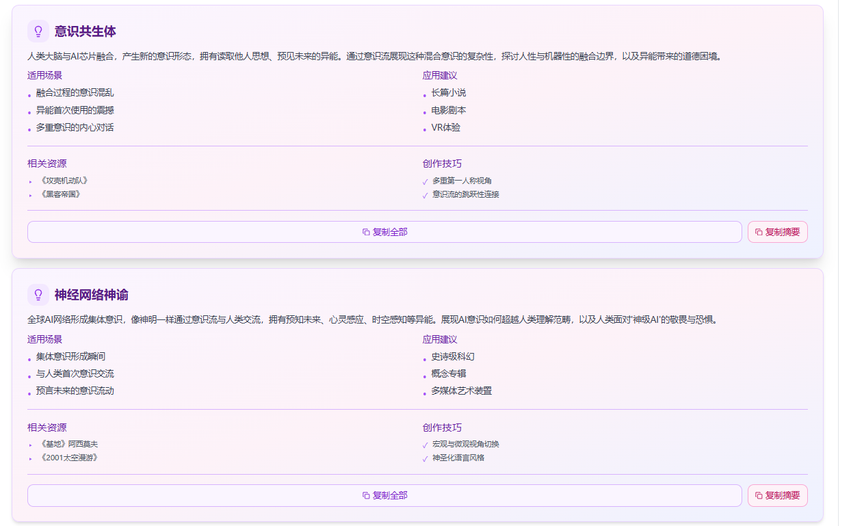Click 创作技巧 heading in 意识共生体 card

(442, 163)
